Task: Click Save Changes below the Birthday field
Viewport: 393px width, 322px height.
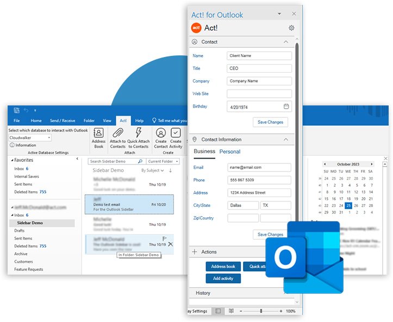Action: click(270, 122)
